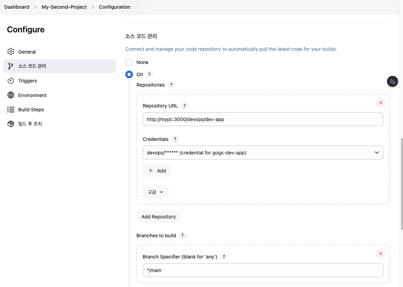Select the Git radio button
This screenshot has width=403, height=287.
(x=129, y=74)
